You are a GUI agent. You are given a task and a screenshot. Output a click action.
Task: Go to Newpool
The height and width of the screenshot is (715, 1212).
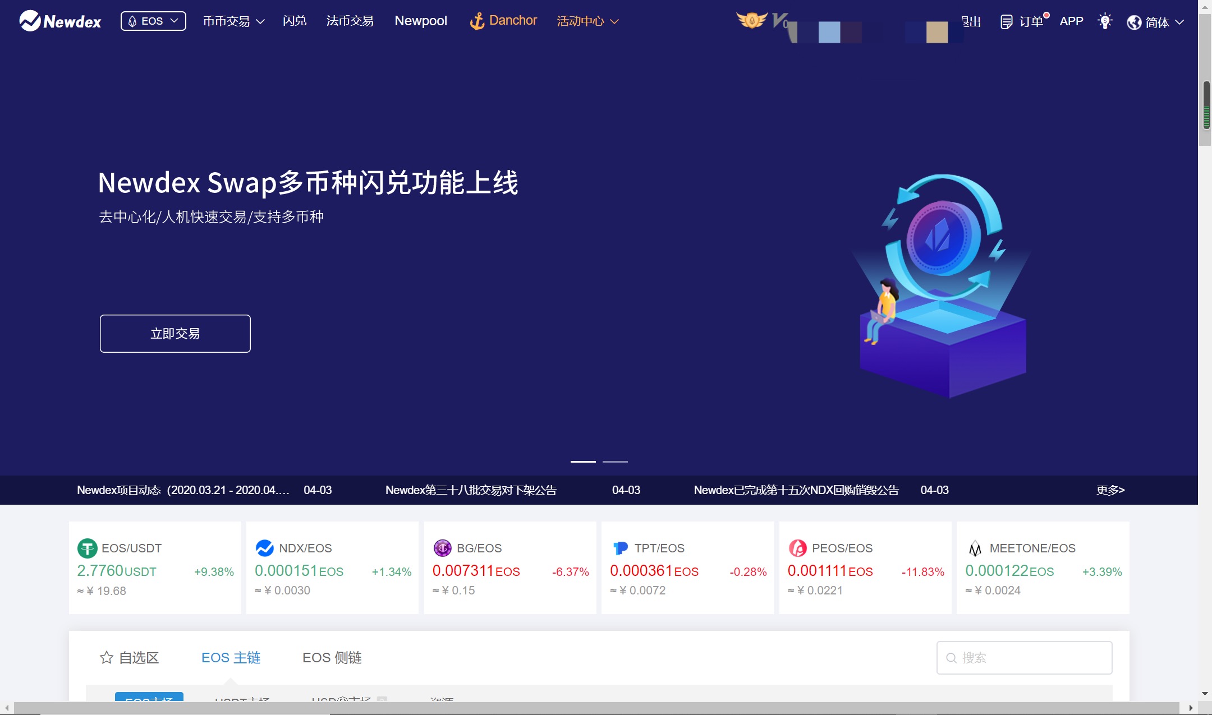coord(421,21)
